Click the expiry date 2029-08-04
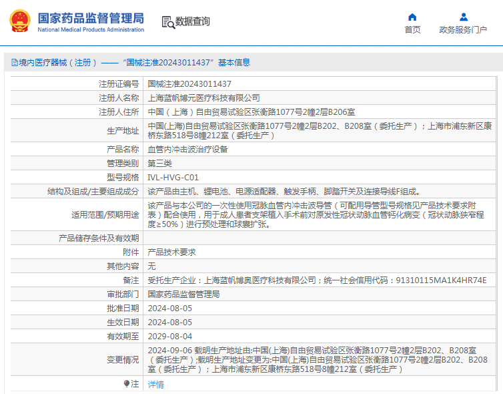Image resolution: width=503 pixels, height=394 pixels. 169,336
